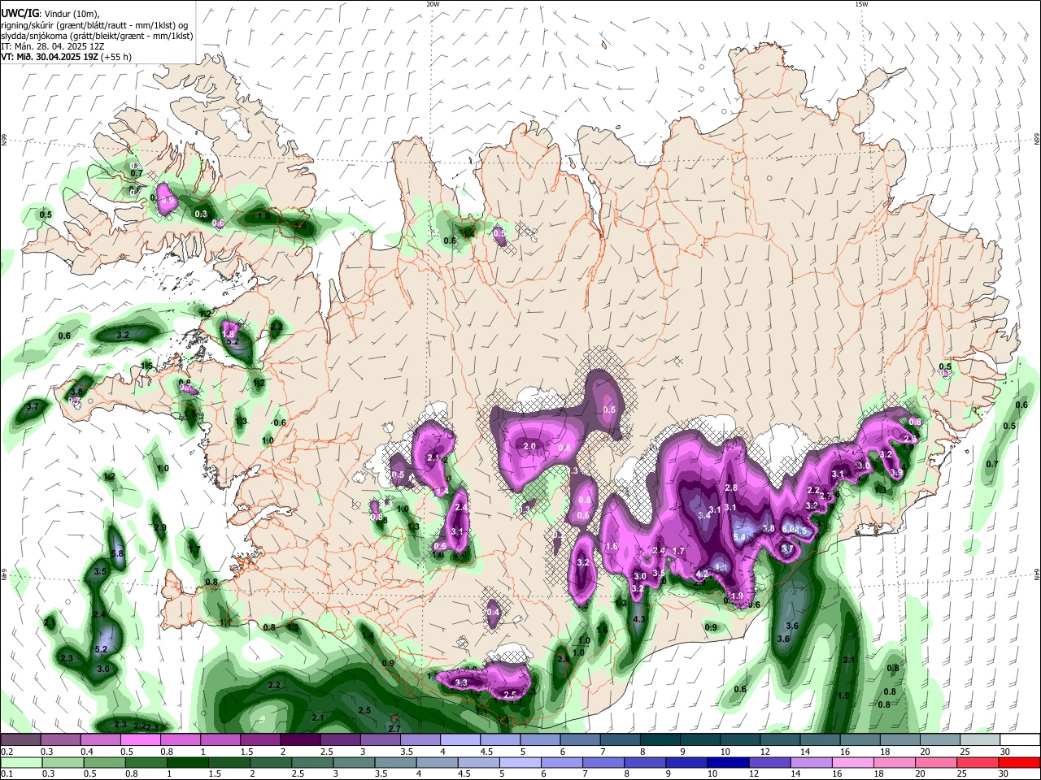Click the "3.4" snowfall value on the map

click(704, 515)
